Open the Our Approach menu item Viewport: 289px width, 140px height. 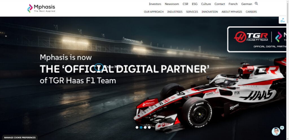(154, 12)
